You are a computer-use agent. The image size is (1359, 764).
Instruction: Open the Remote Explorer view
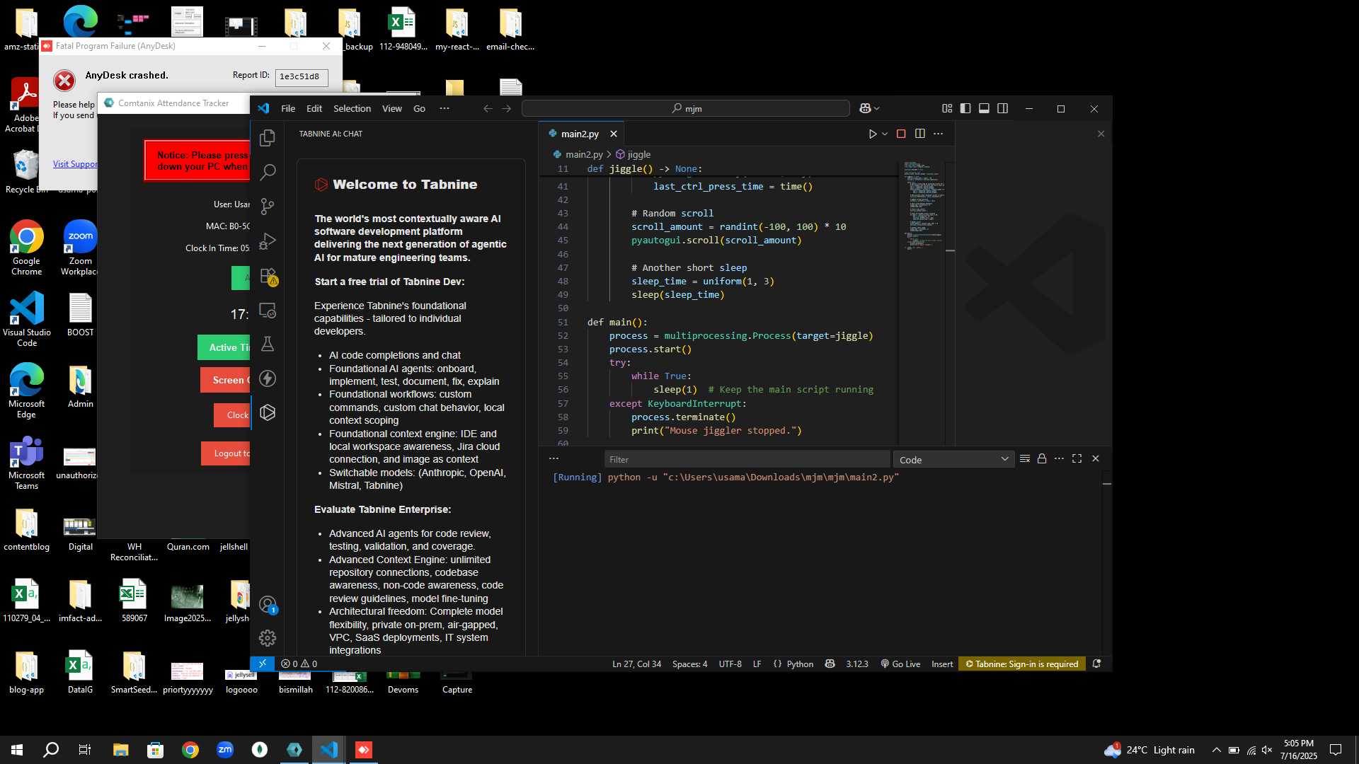click(x=268, y=310)
